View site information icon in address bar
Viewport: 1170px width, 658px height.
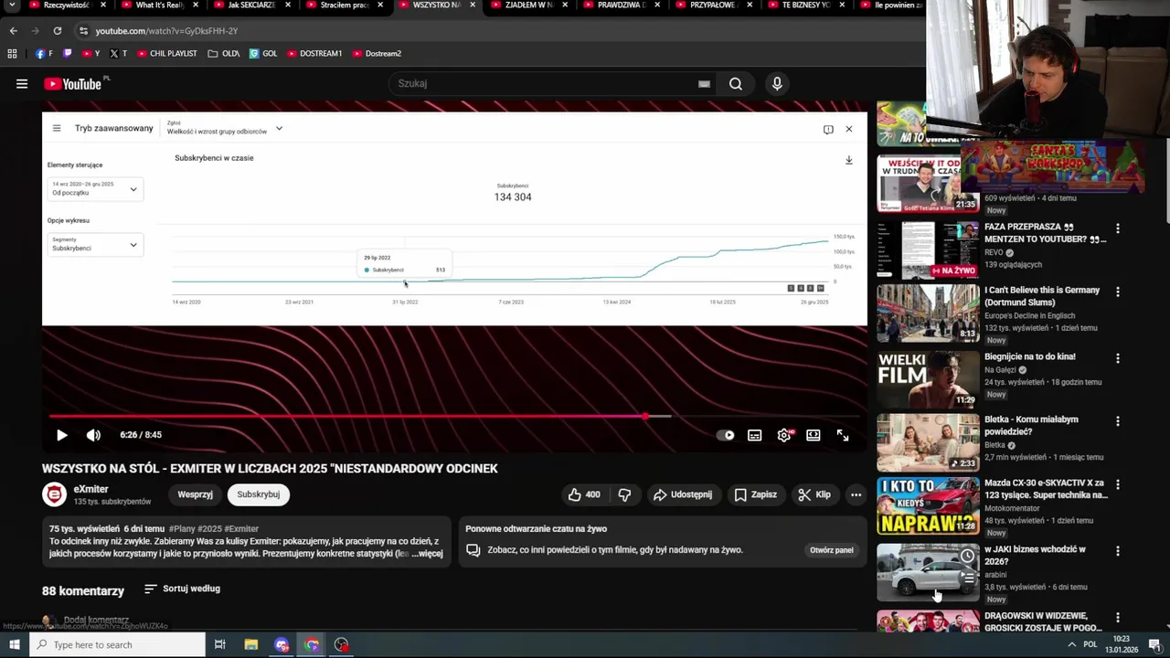tap(83, 31)
